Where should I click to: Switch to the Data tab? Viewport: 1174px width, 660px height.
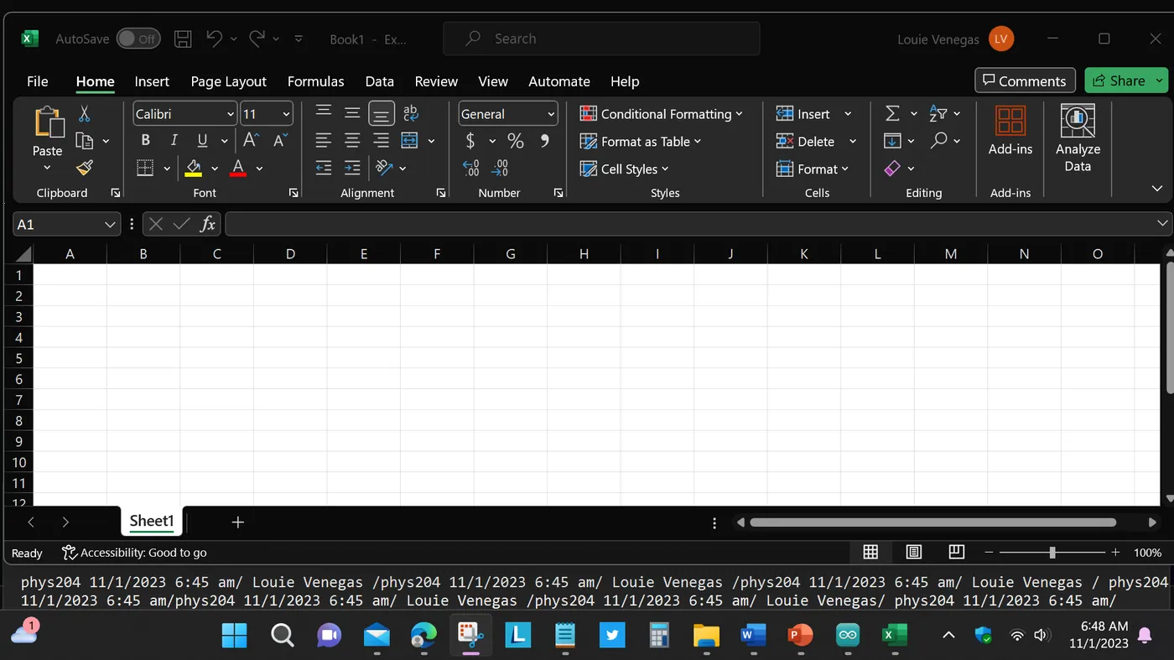coord(379,81)
